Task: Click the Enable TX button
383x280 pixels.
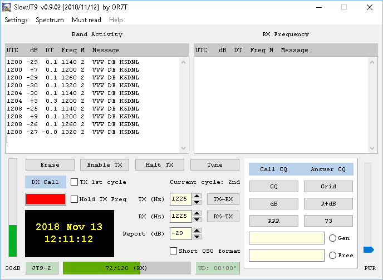Action: tap(105, 165)
